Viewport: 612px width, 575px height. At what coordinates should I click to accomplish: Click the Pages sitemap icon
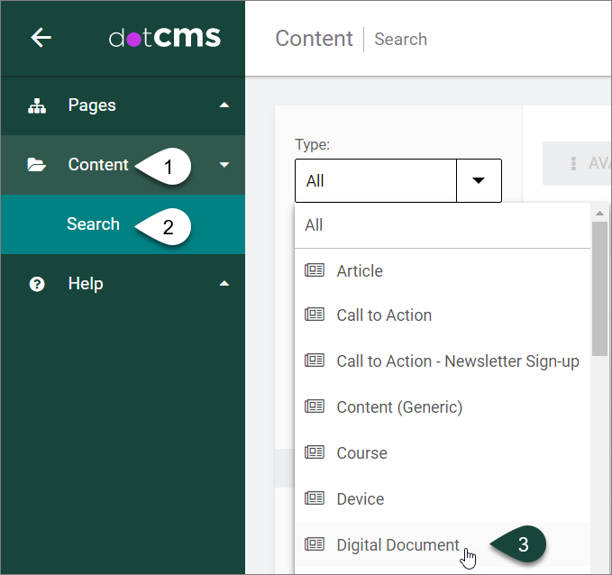tap(37, 105)
